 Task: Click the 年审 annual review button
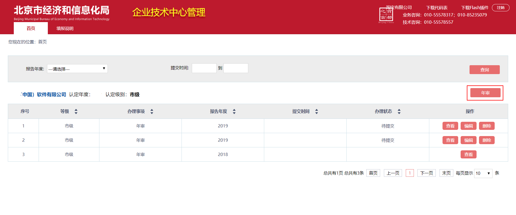[x=485, y=93]
